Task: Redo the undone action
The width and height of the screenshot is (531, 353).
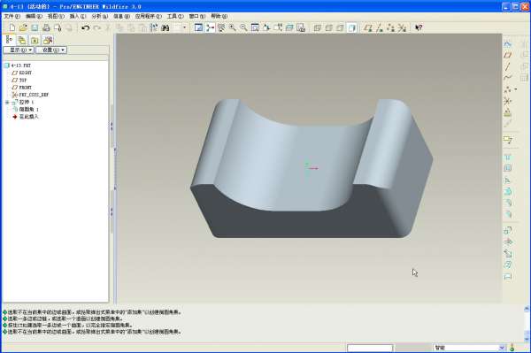Action: [96, 27]
